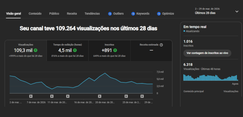Click the '>999% a mais' comparison text
The height and width of the screenshot is (117, 243).
(x=26, y=56)
